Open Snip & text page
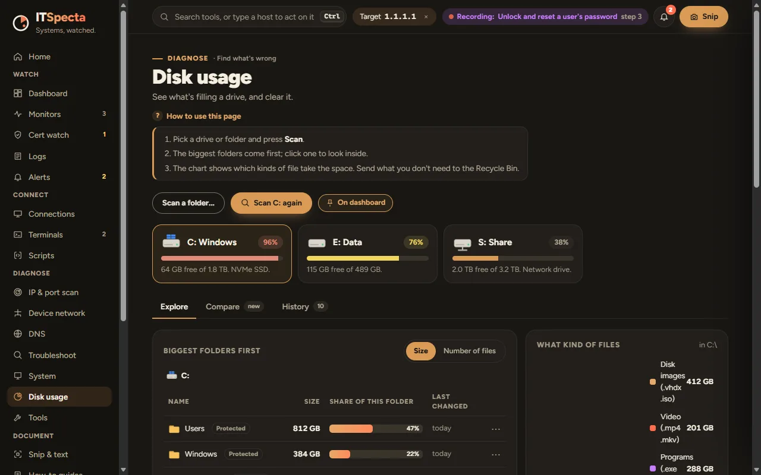The height and width of the screenshot is (475, 761). (x=59, y=454)
